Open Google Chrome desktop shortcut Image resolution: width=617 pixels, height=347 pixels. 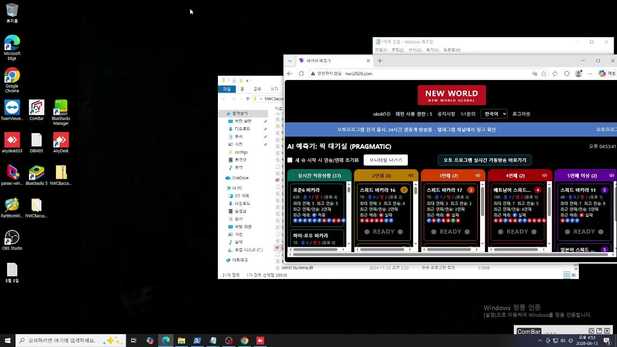coord(12,80)
